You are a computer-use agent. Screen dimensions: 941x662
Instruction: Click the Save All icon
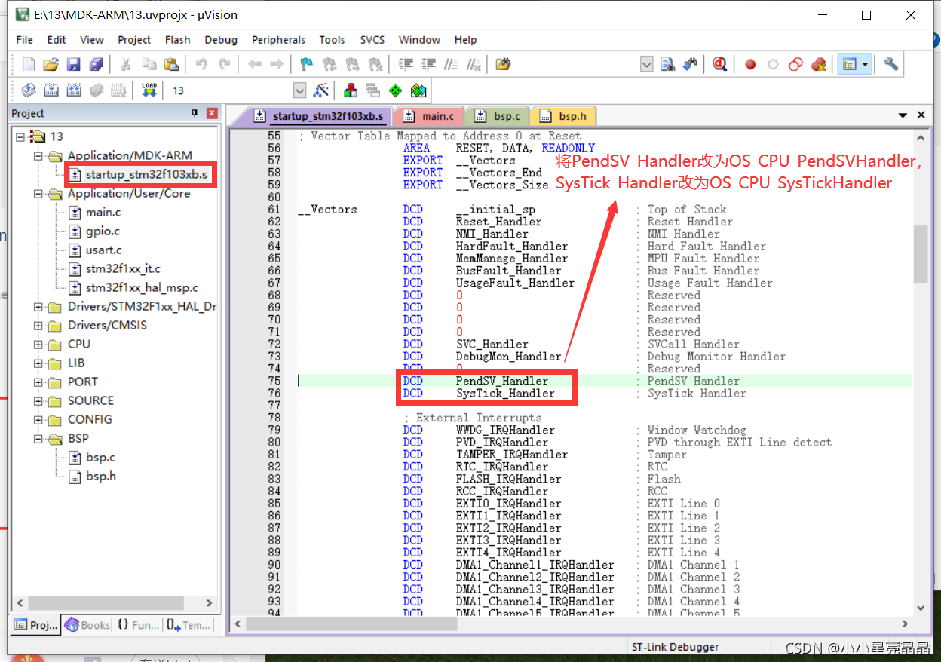click(96, 64)
